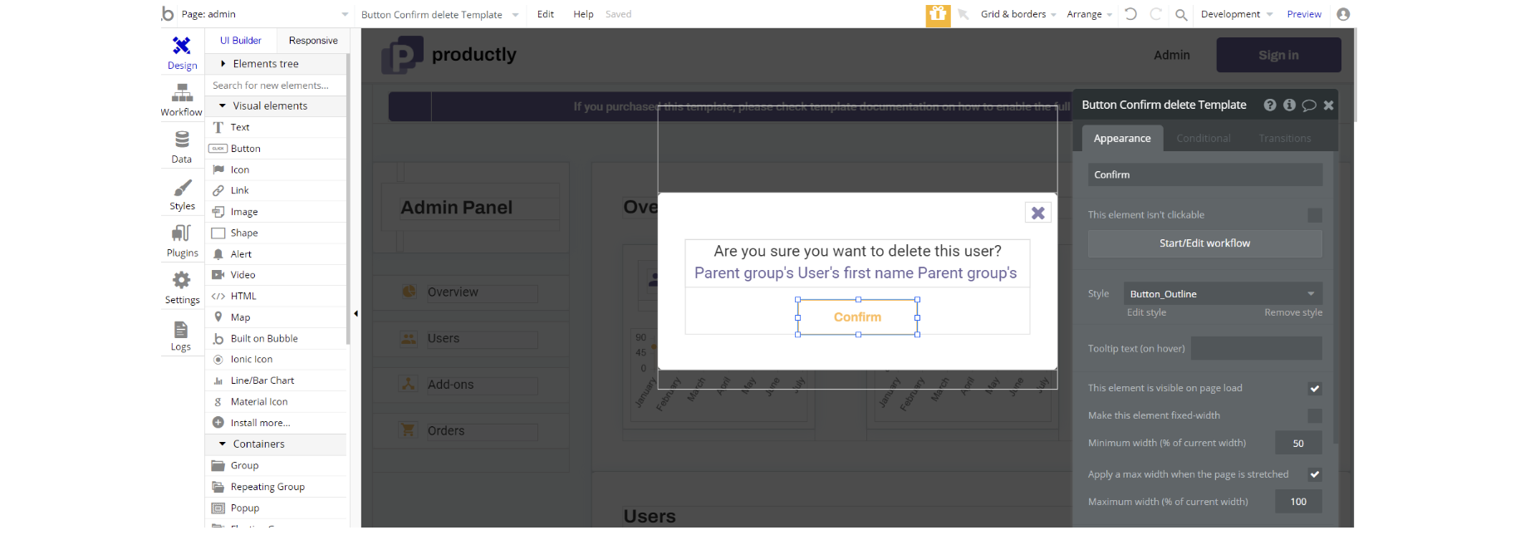Screen dimensions: 1520x535
Task: Select the Repeating Group container element
Action: click(276, 487)
